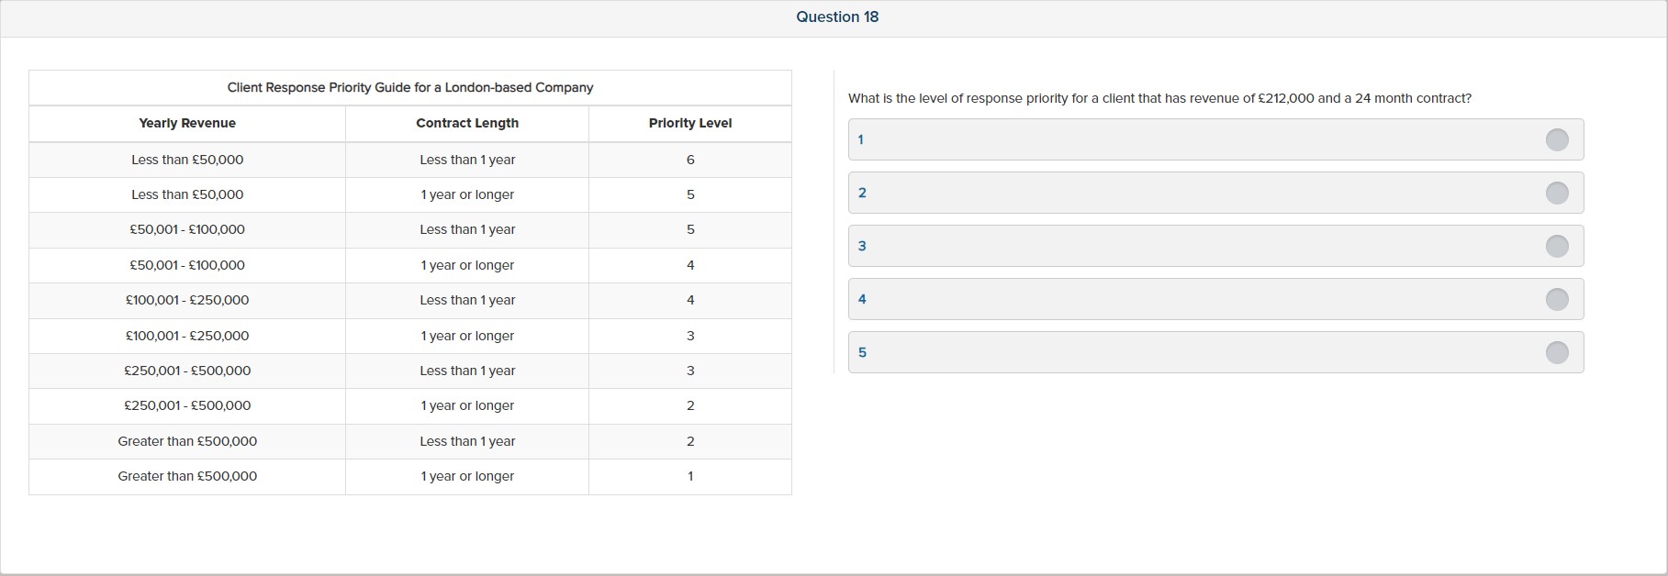Select the radio button for answer 1

point(1557,139)
